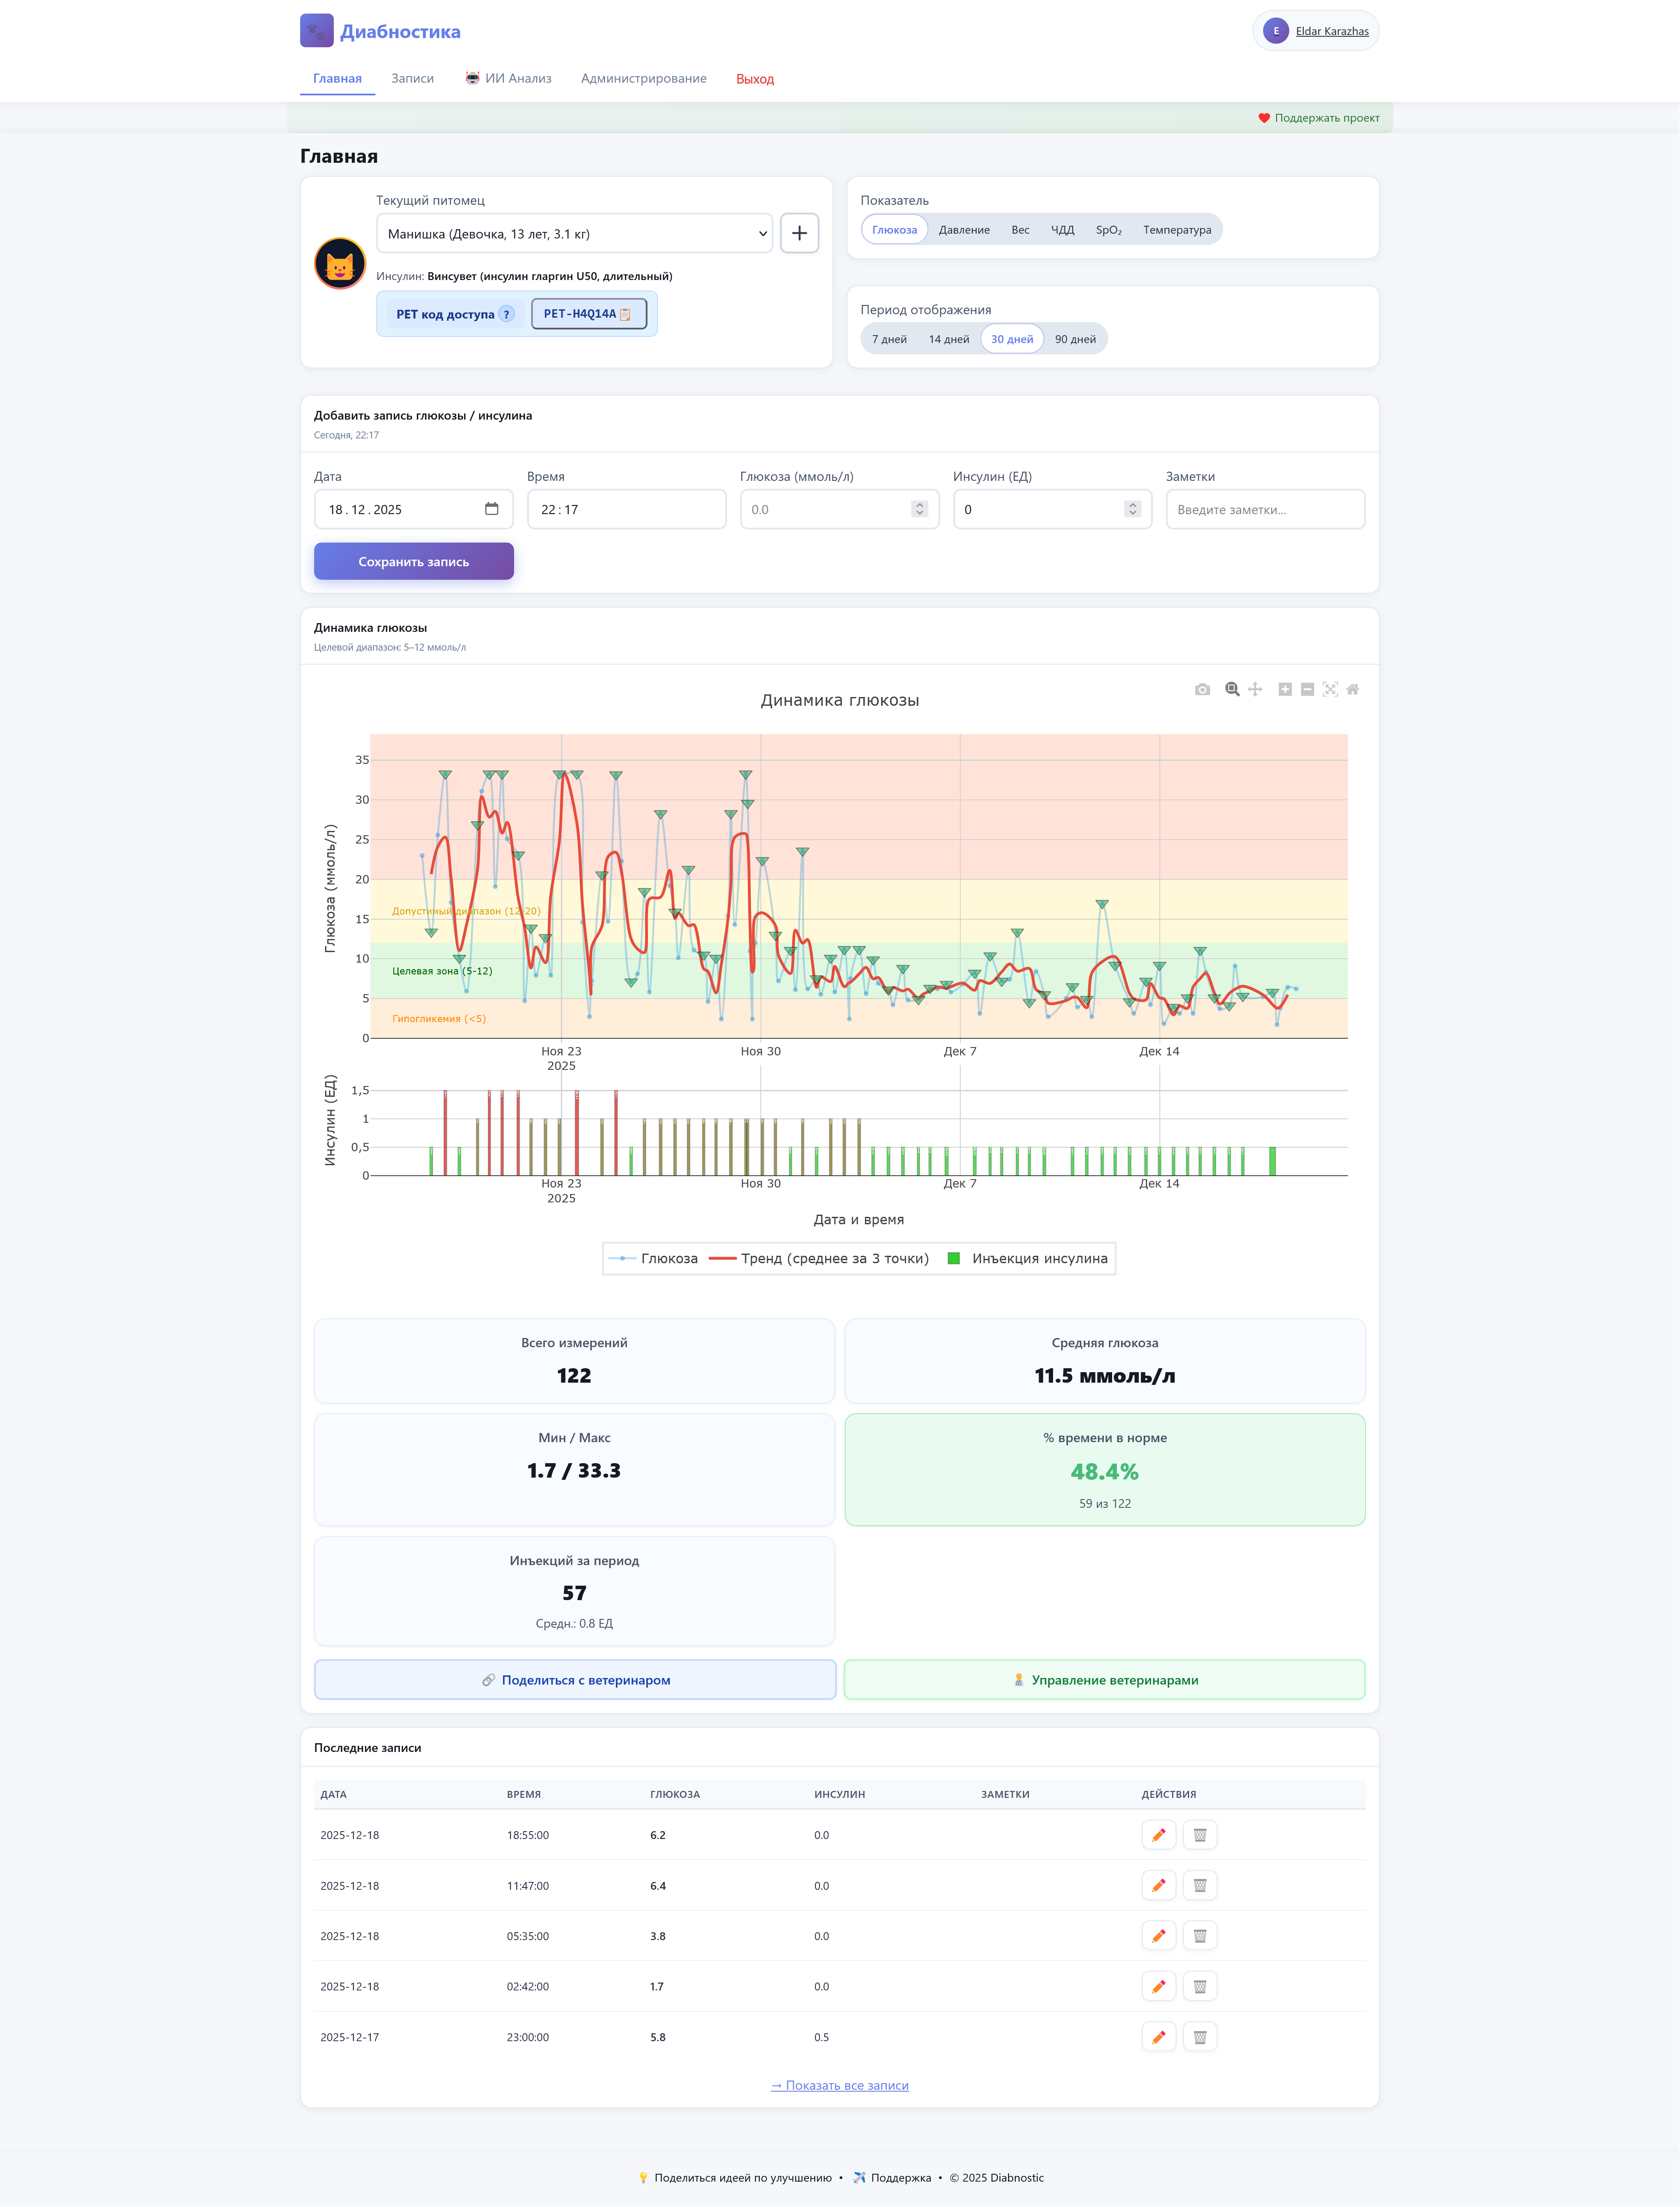Click the Сохранить запись button

tap(413, 561)
